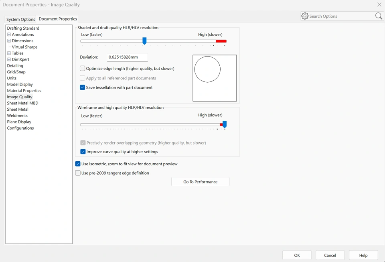Screen dimensions: 385x262
Task: Select Tables in the tree
Action: 18,53
